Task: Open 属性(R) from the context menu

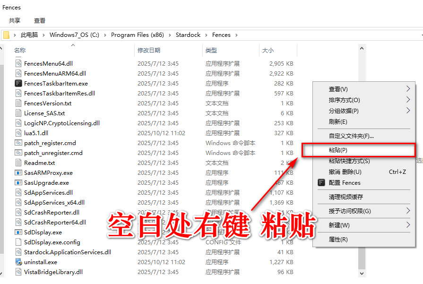Action: click(364, 239)
